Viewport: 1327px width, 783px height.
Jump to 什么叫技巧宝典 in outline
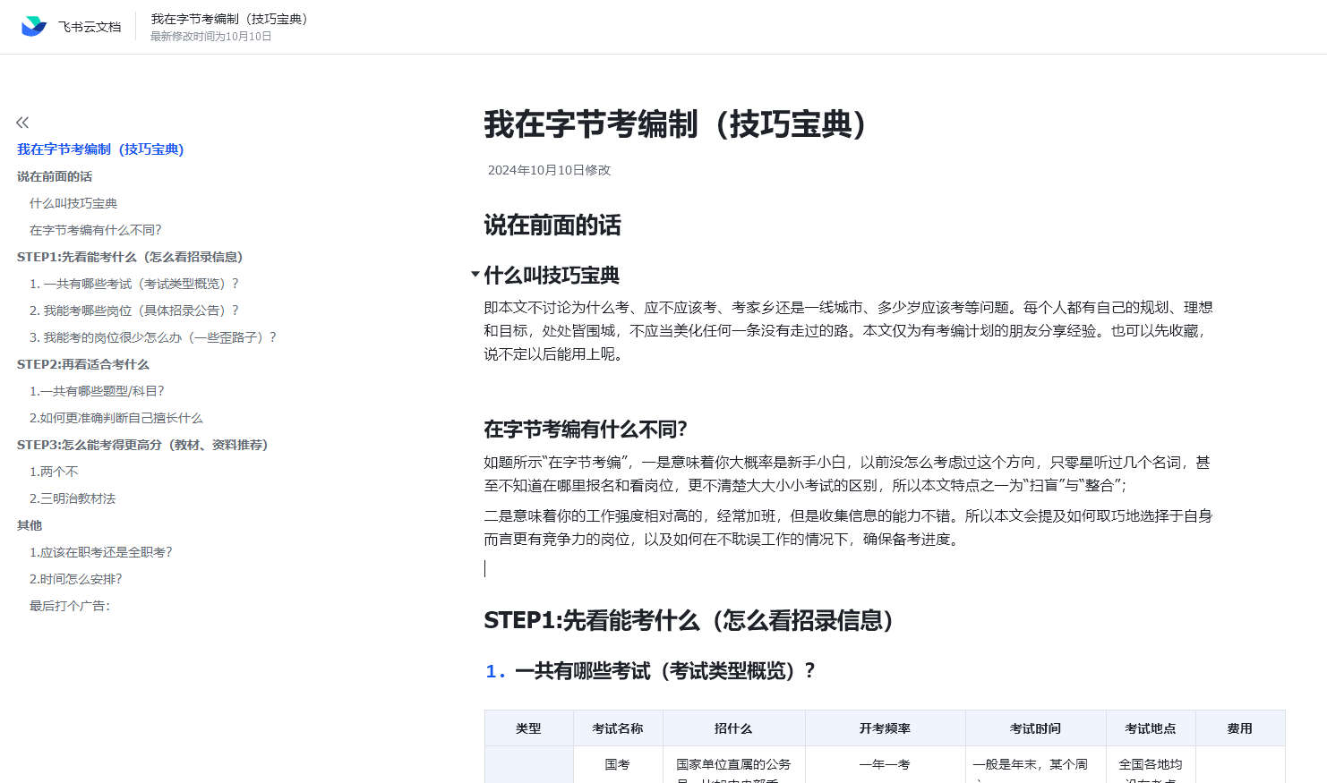pos(73,203)
